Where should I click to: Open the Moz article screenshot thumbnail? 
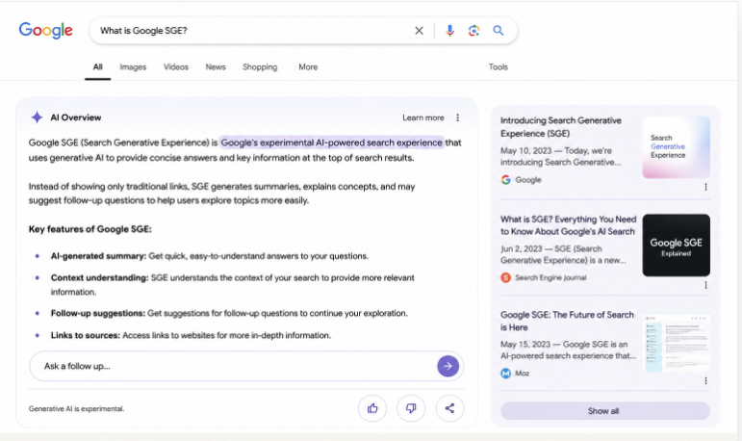point(678,343)
